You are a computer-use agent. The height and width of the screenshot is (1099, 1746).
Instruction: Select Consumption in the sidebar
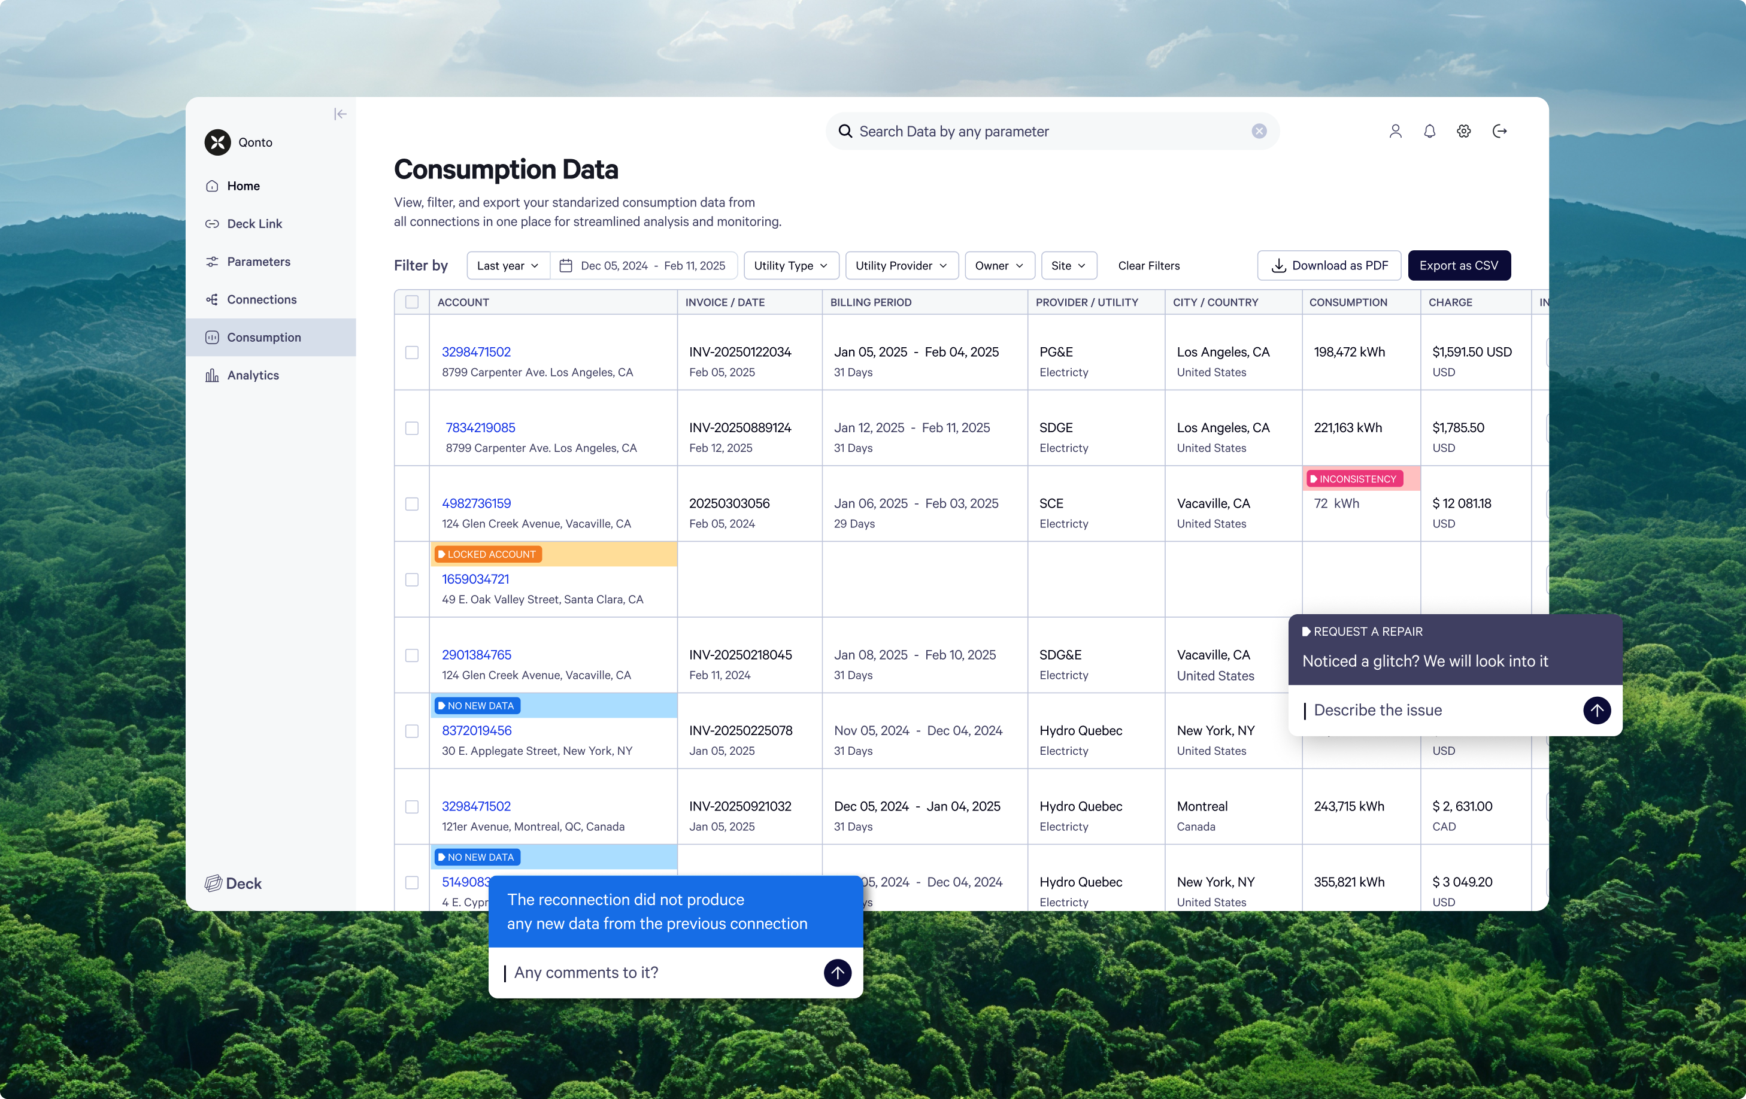[x=271, y=337]
